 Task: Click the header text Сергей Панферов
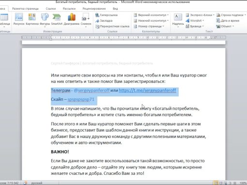pos(65,63)
